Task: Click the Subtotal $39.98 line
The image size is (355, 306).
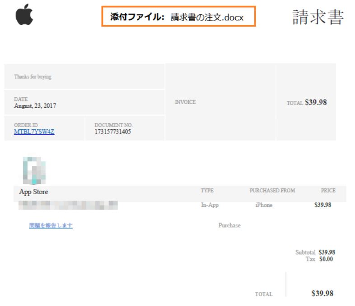Action: [315, 252]
